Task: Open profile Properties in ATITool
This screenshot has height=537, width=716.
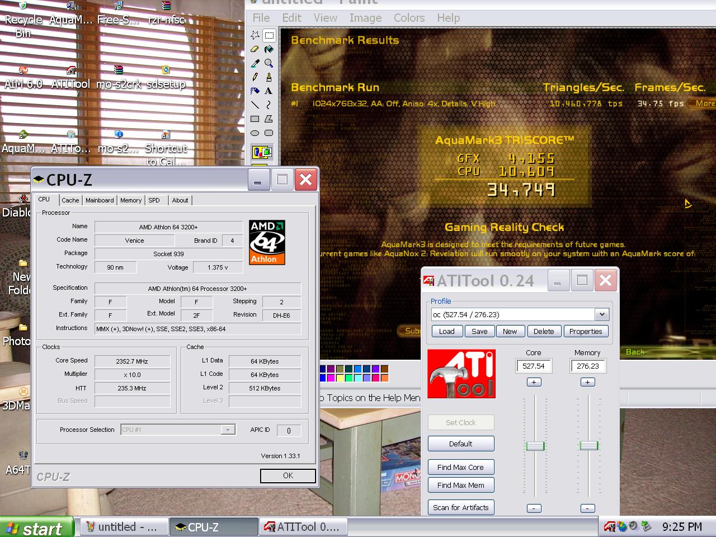Action: click(x=586, y=331)
